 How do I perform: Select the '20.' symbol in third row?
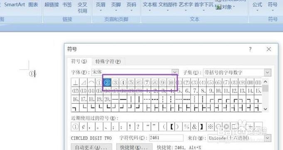[x=107, y=100]
